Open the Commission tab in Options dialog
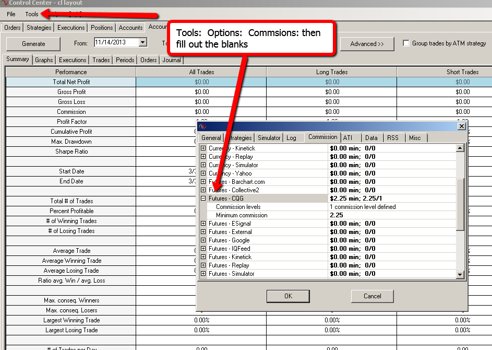The image size is (492, 350). [322, 137]
